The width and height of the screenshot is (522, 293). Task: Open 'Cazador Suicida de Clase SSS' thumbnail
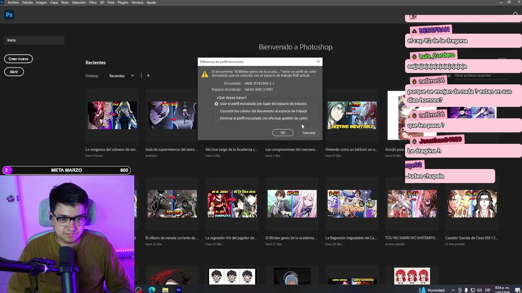pyautogui.click(x=472, y=204)
